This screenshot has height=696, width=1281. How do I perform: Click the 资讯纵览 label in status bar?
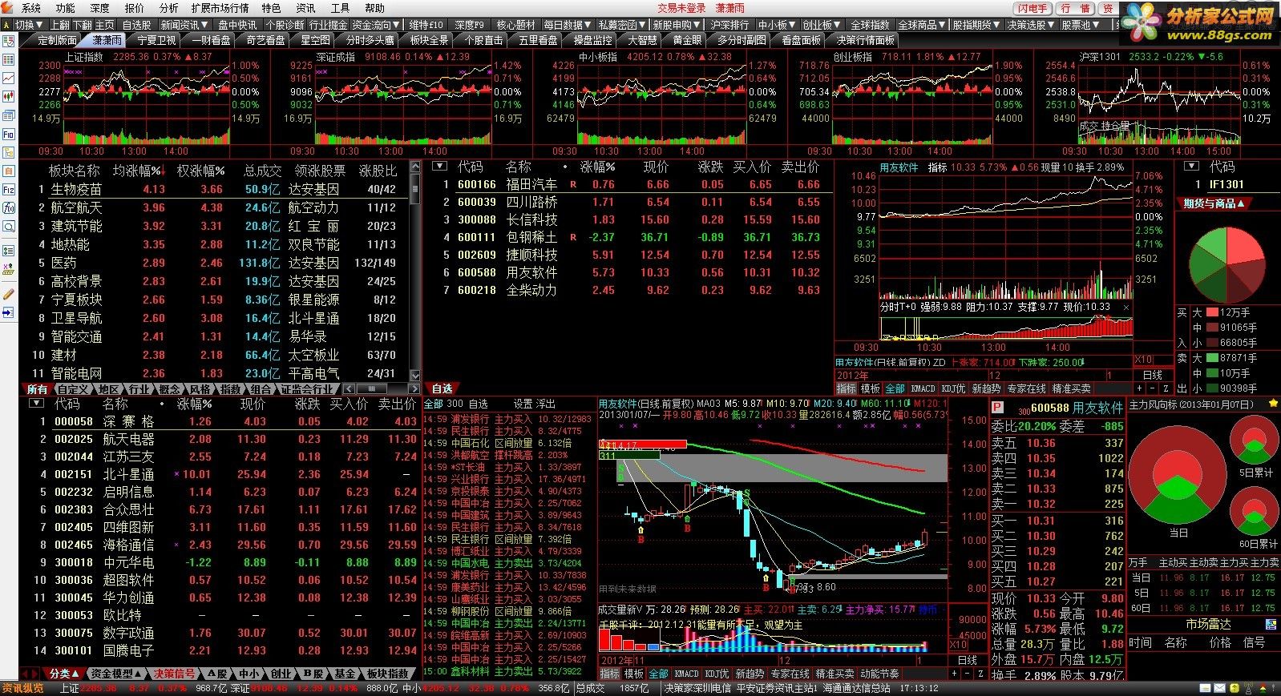22,688
